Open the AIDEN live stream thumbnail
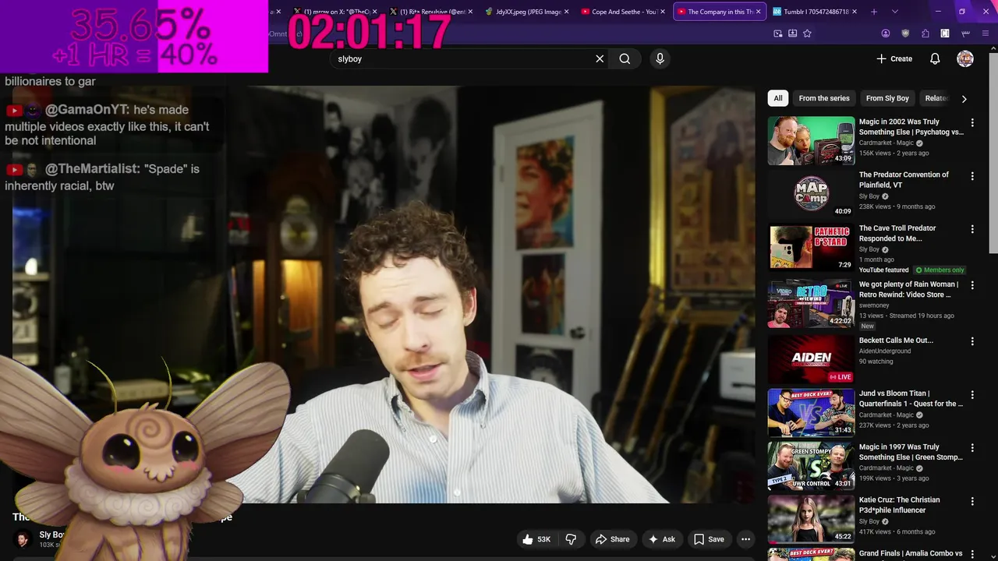This screenshot has width=998, height=561. [x=811, y=359]
